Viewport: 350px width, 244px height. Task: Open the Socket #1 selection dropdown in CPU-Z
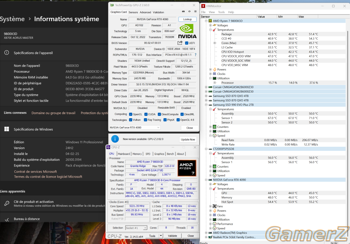(x=136, y=228)
